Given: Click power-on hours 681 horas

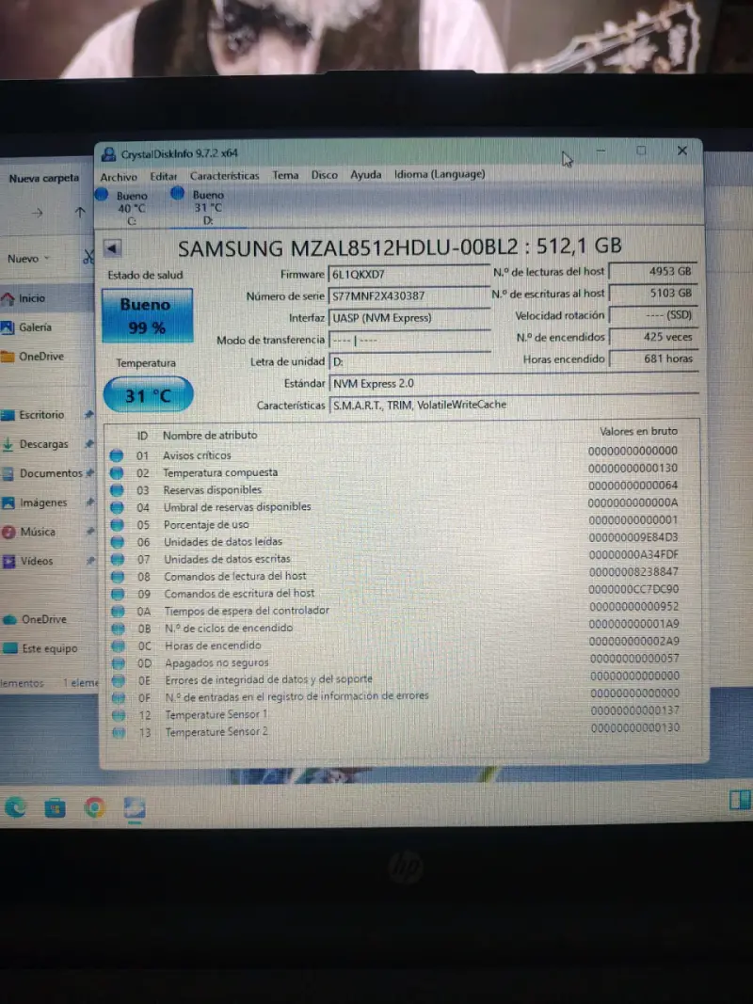Looking at the screenshot, I should click(x=652, y=359).
